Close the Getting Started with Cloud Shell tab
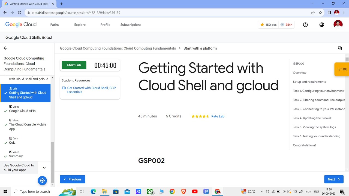Screen dimensions: 349x196 point(53,4)
